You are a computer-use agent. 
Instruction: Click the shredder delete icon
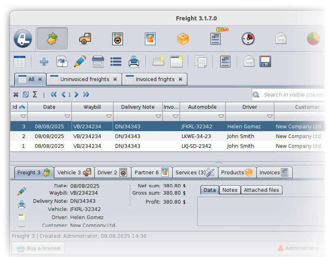click(x=98, y=62)
